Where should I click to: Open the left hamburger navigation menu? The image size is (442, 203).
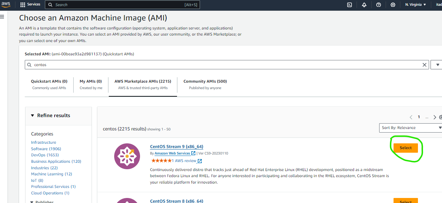click(2, 17)
